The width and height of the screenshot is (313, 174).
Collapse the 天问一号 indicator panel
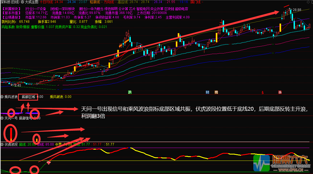coord(2,118)
